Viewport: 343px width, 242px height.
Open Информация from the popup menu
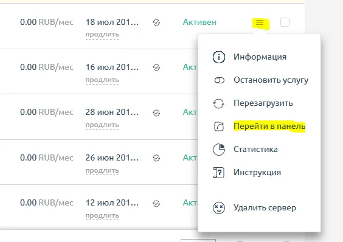[x=260, y=57]
